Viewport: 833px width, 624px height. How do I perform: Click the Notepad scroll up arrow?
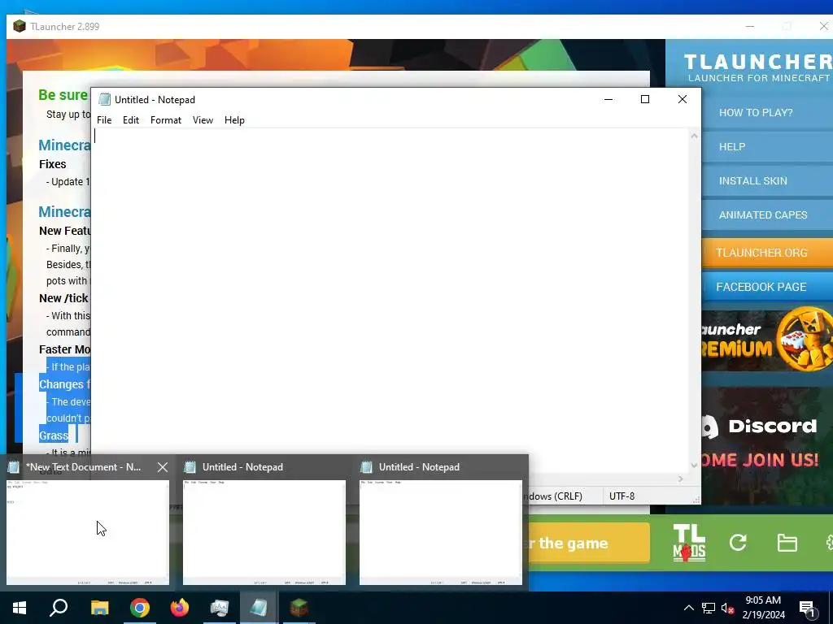point(694,136)
